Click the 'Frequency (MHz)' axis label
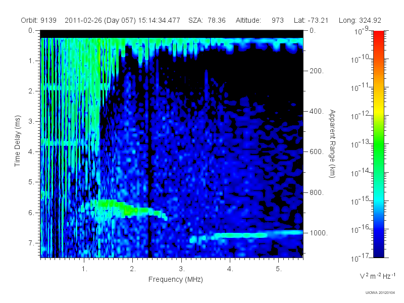 pyautogui.click(x=175, y=280)
